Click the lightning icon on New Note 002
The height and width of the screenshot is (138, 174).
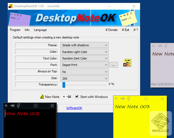18,106
